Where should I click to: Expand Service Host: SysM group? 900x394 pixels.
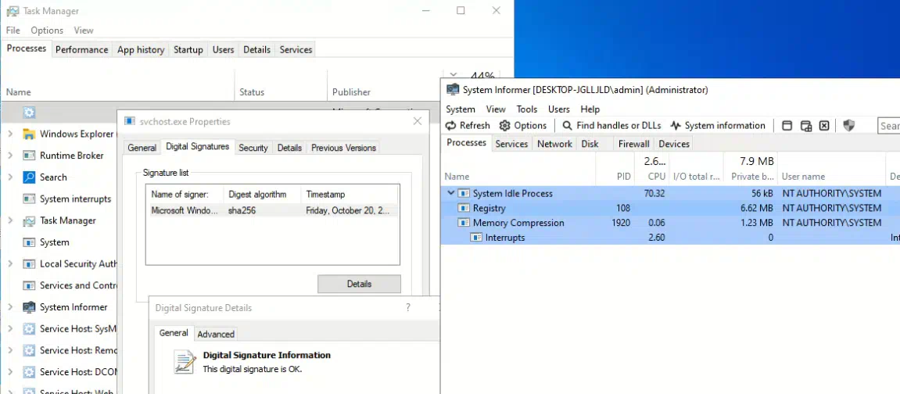[10, 329]
